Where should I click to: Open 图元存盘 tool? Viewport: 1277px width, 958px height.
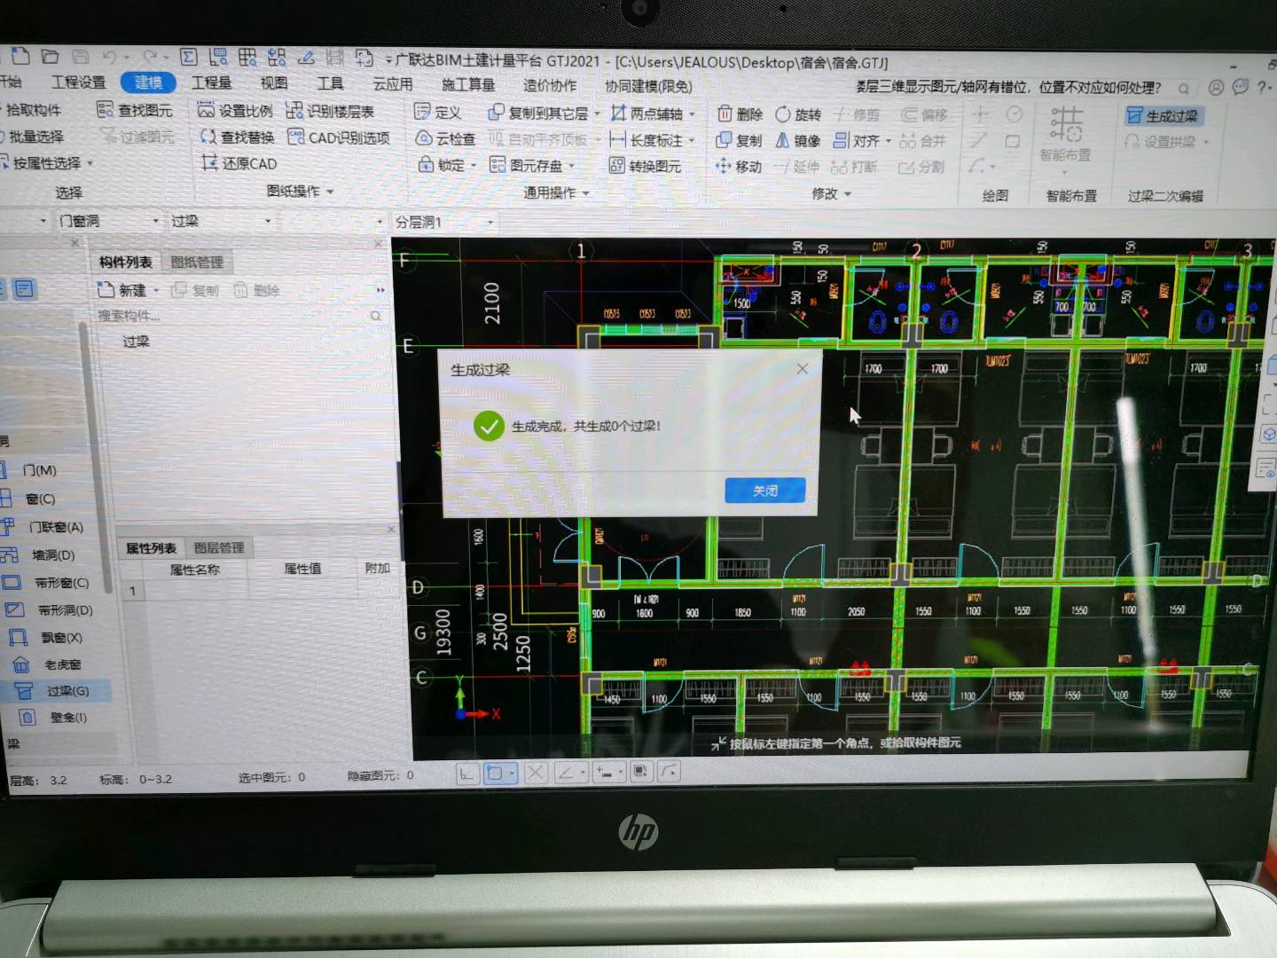point(527,165)
